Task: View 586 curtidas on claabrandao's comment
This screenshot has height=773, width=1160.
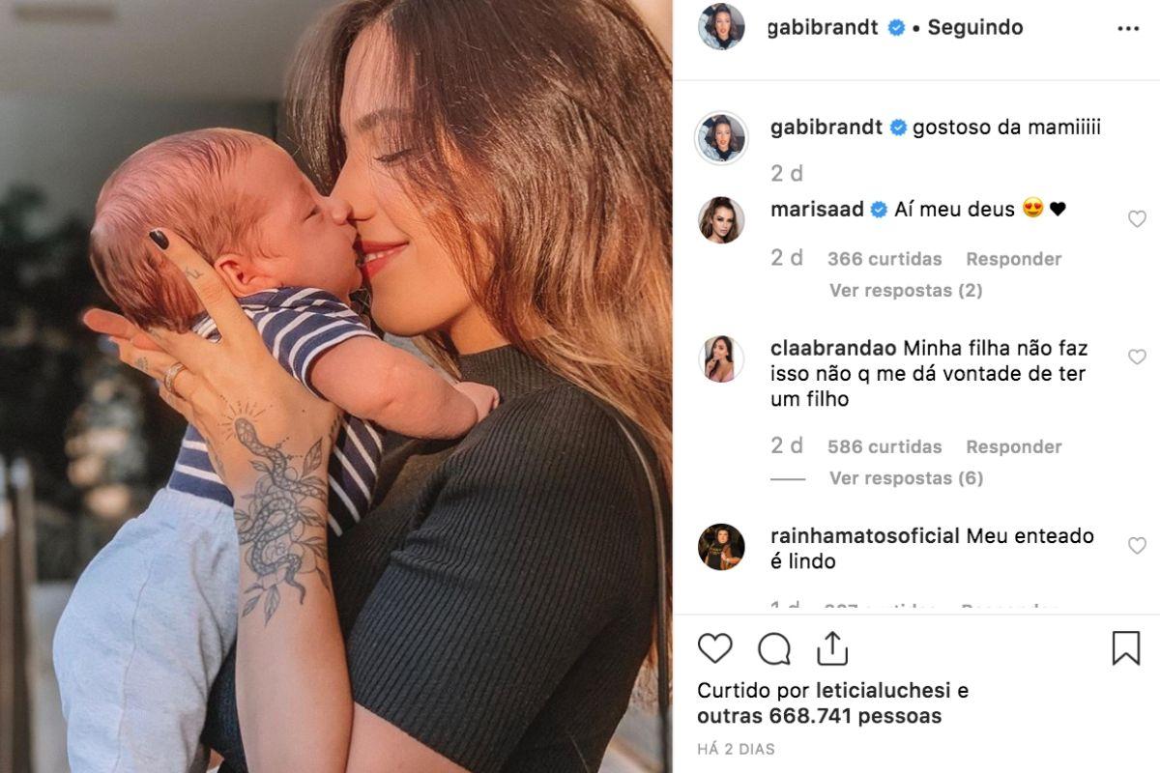Action: pos(884,446)
